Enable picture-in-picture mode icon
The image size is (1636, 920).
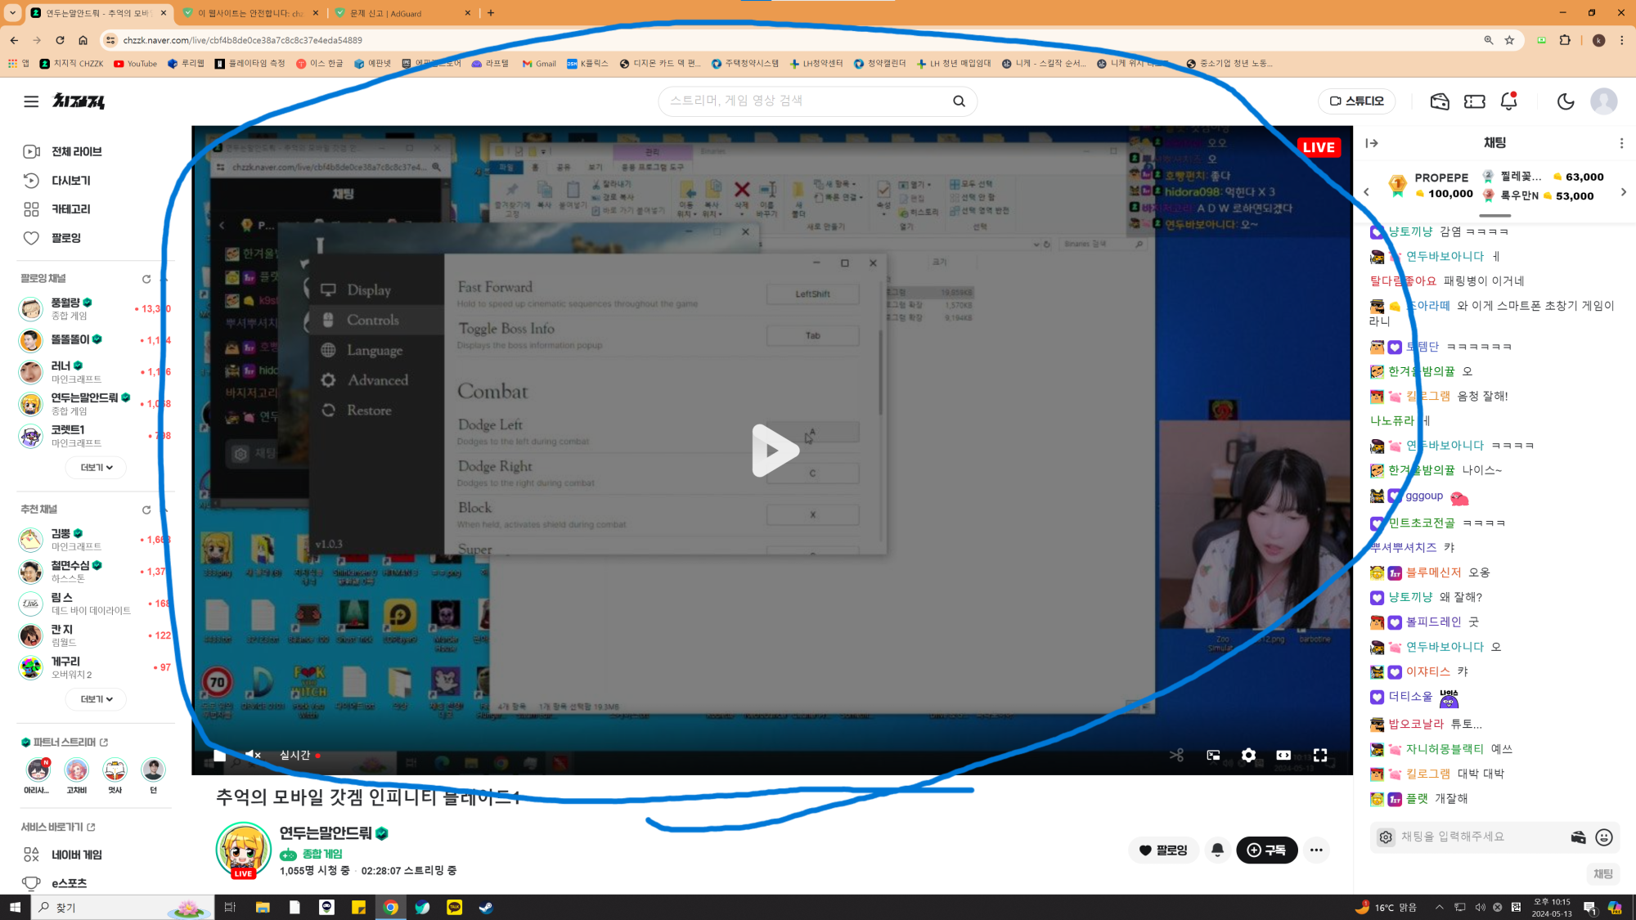pos(1213,755)
